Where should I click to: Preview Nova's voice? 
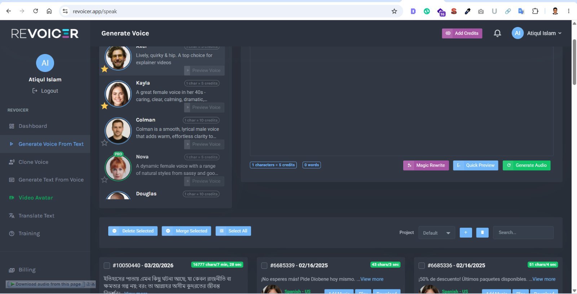204,181
